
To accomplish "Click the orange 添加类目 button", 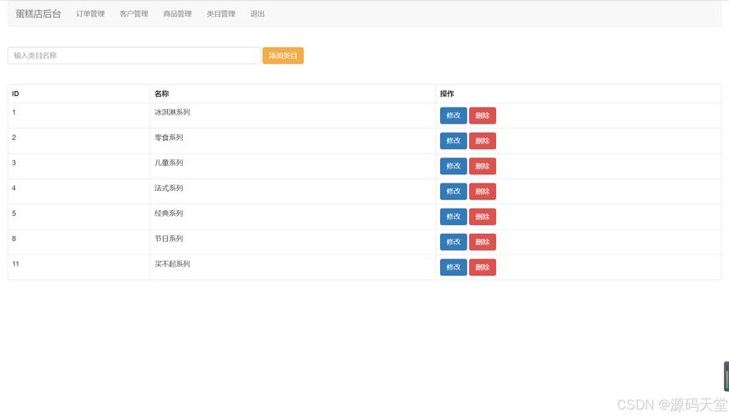I will coord(283,56).
